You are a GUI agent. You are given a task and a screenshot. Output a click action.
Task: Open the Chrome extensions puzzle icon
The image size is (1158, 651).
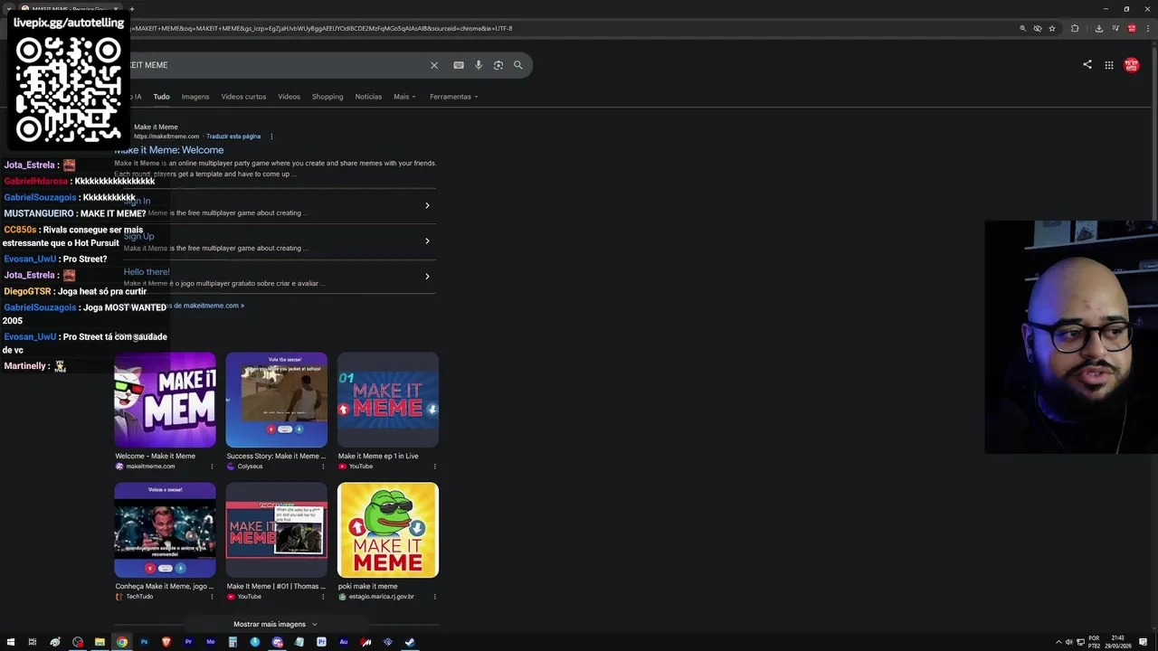pyautogui.click(x=1075, y=28)
